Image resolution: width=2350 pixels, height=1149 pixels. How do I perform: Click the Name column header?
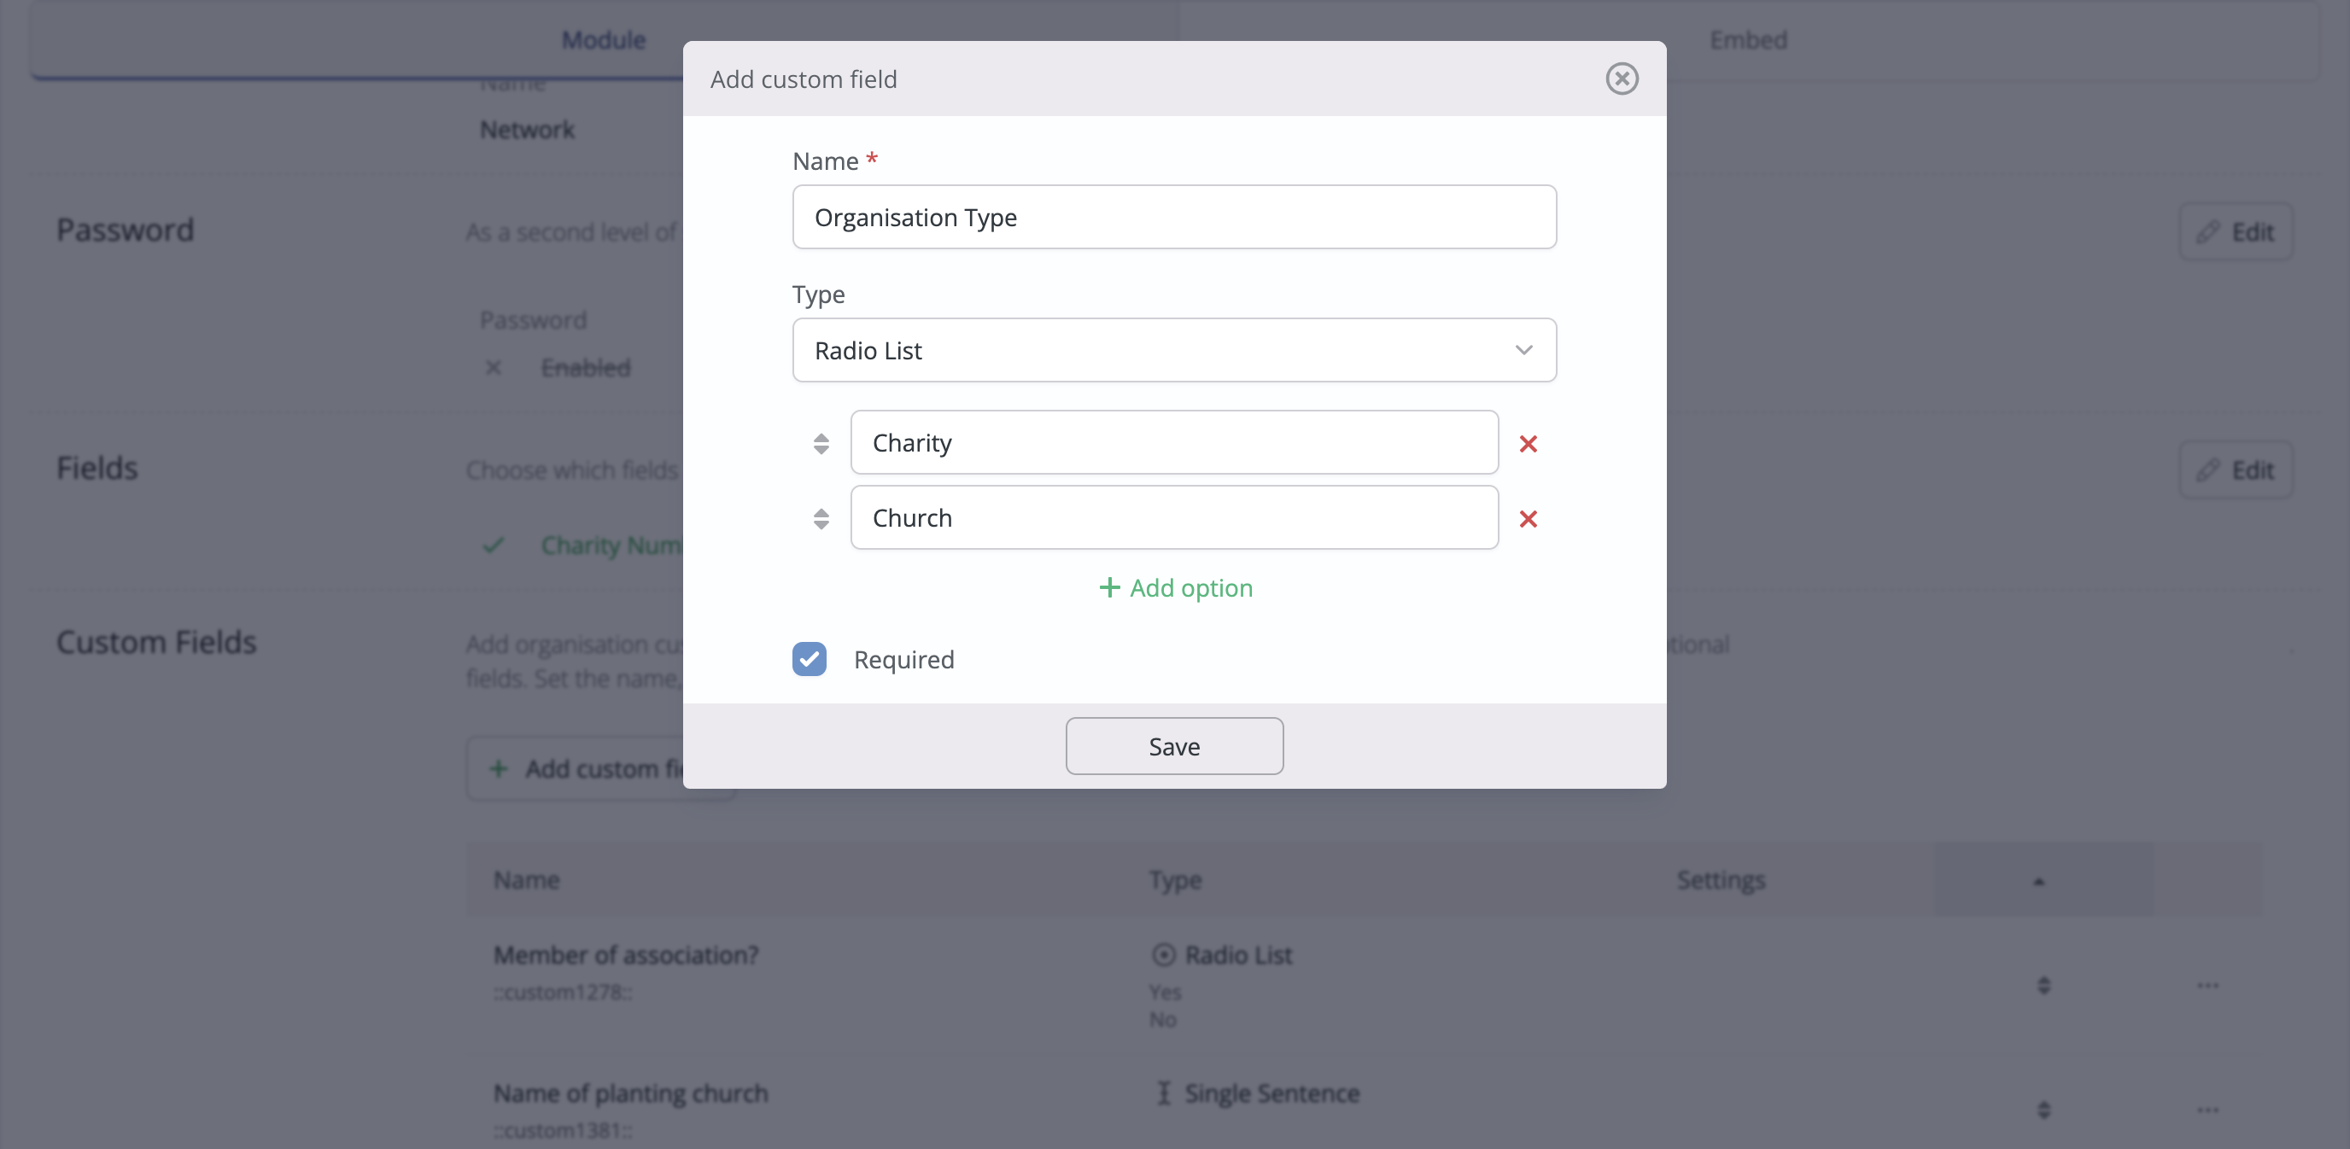(x=526, y=880)
